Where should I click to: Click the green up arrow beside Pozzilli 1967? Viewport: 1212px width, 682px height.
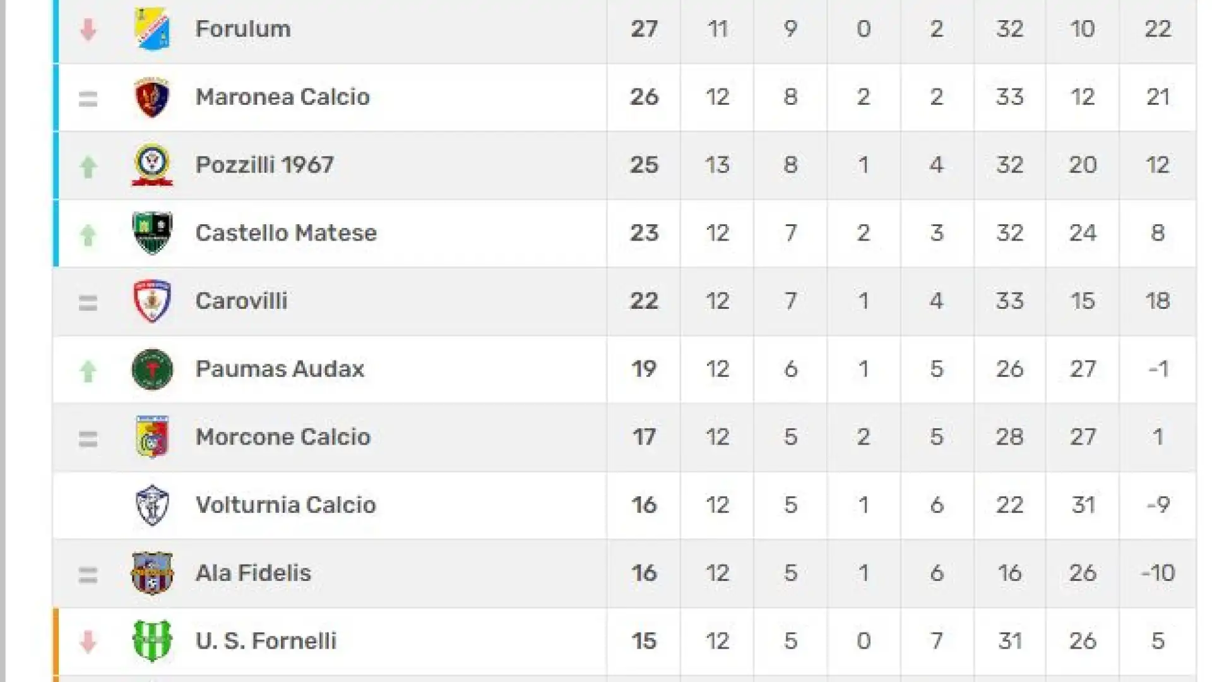[x=88, y=167]
